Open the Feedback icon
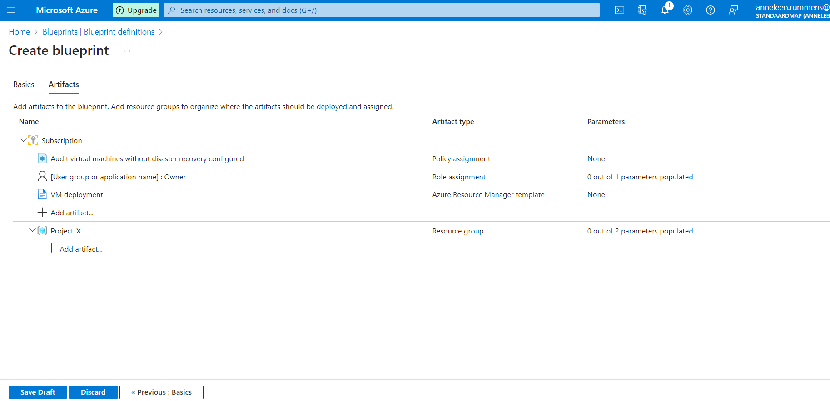The height and width of the screenshot is (401, 830). pyautogui.click(x=733, y=10)
